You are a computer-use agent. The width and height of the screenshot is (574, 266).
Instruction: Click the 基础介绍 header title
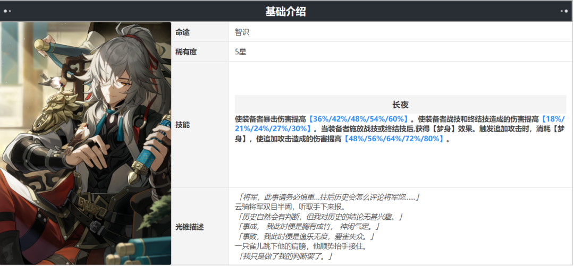point(285,12)
